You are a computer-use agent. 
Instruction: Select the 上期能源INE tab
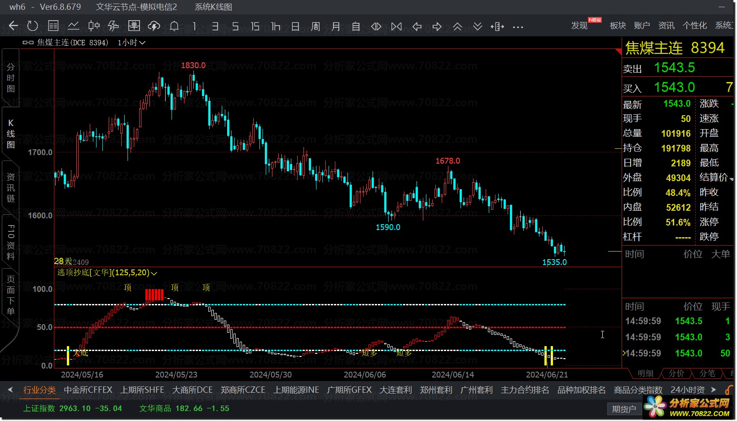296,390
